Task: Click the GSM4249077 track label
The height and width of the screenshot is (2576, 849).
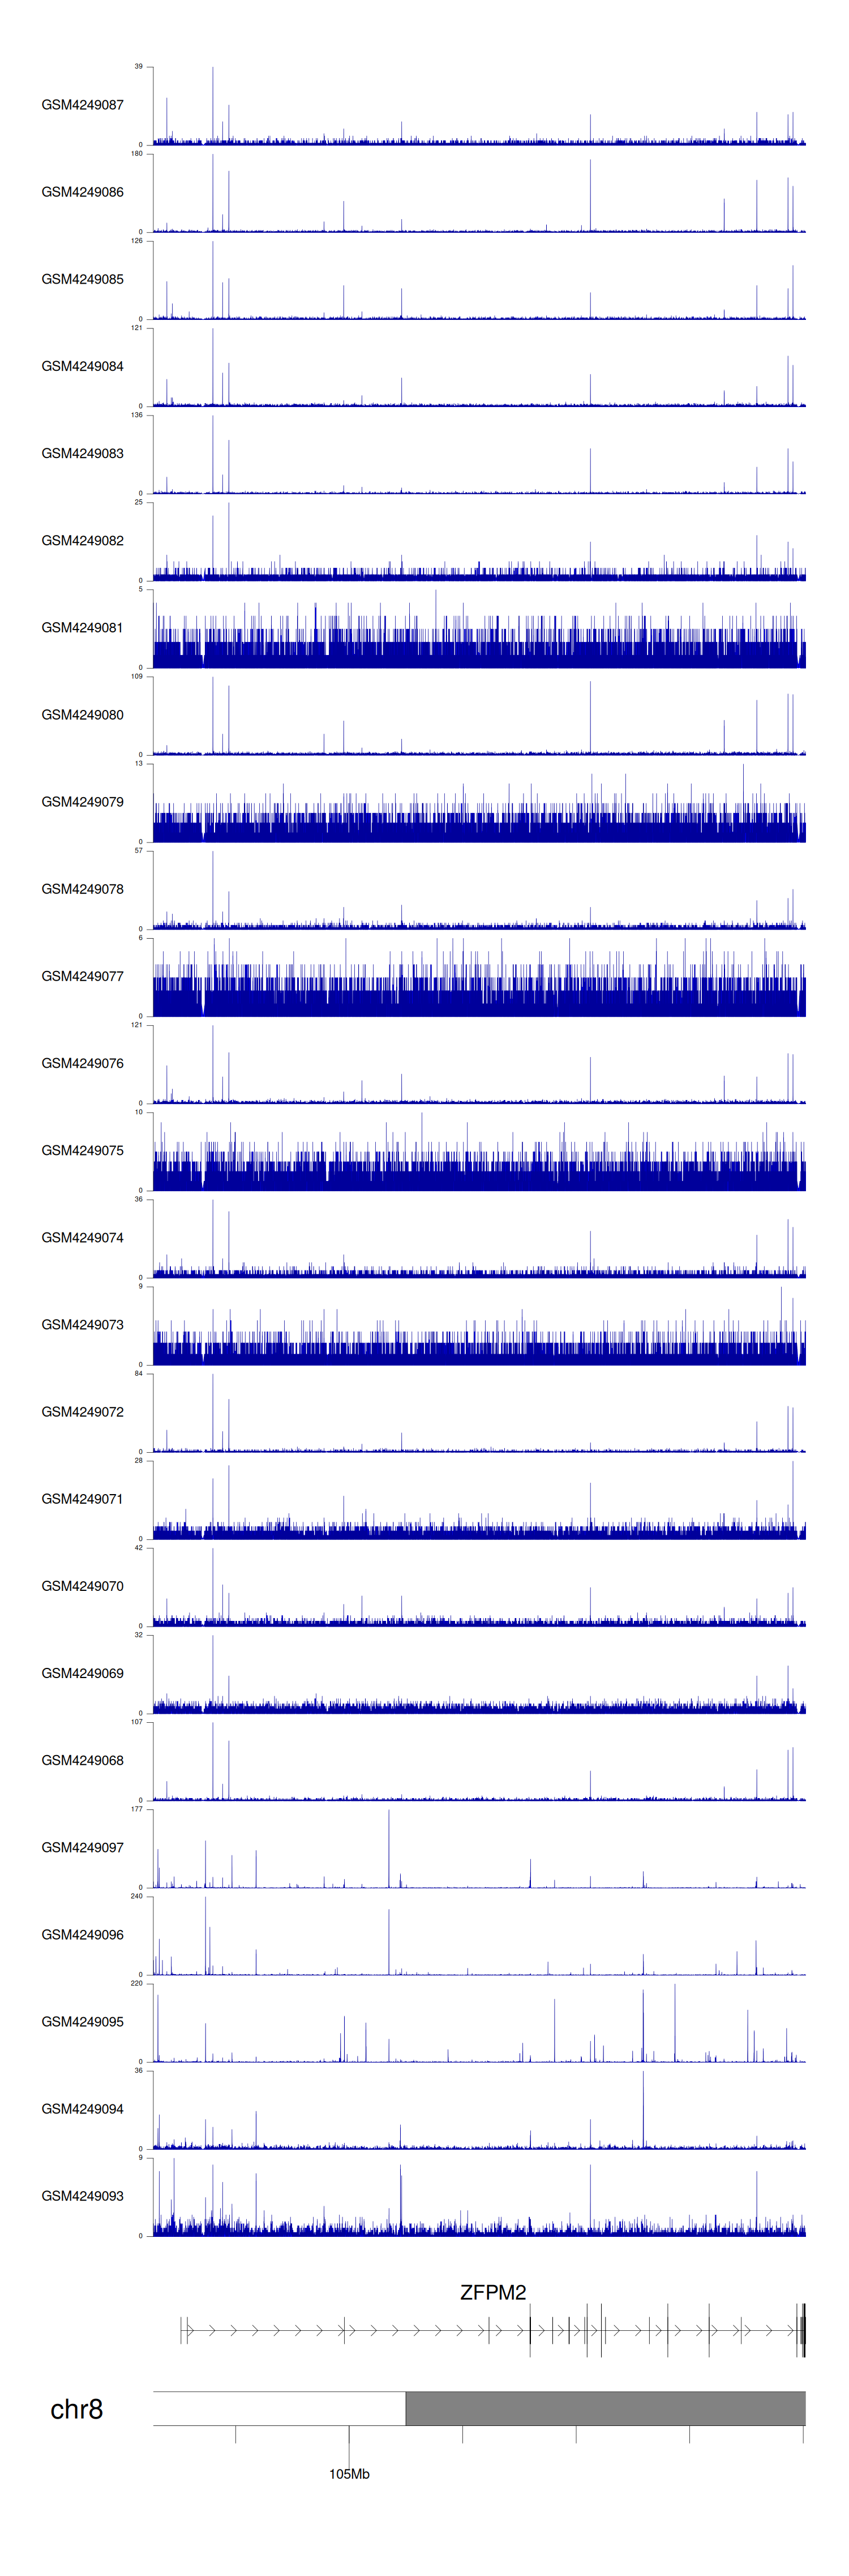Action: [82, 976]
